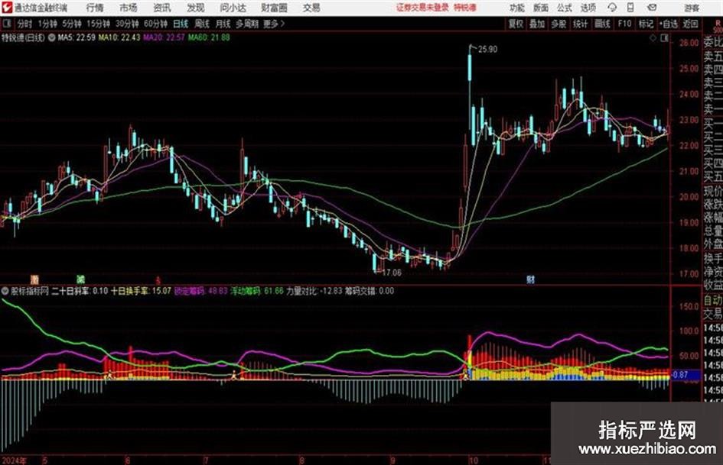
Task: Switch to the 多周期 multi-period tab
Action: coord(247,24)
